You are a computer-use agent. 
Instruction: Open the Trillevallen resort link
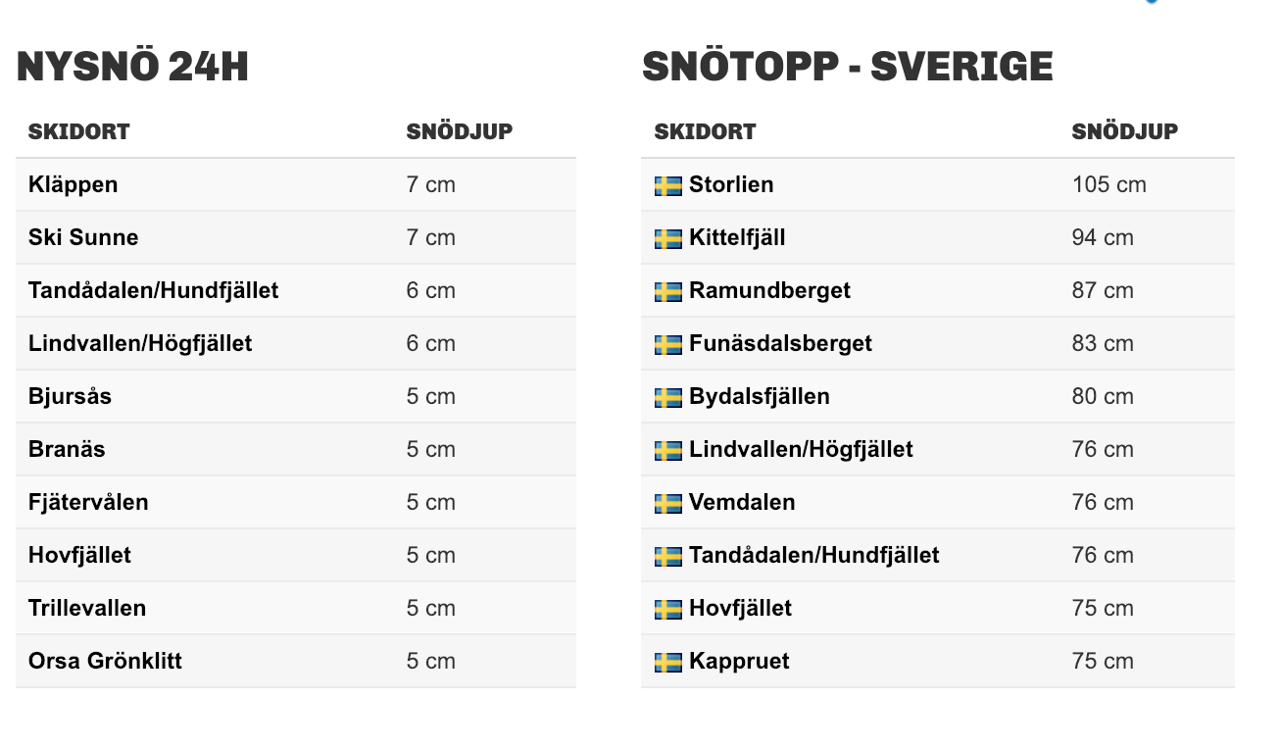tap(87, 608)
